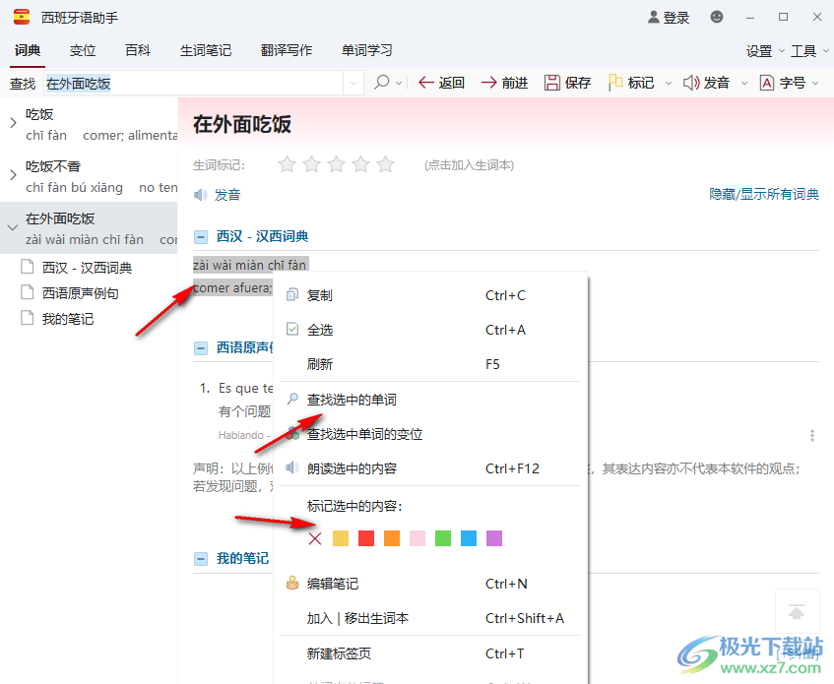Collapse the 在外面吃饭 entry
This screenshot has width=834, height=684.
(x=12, y=227)
